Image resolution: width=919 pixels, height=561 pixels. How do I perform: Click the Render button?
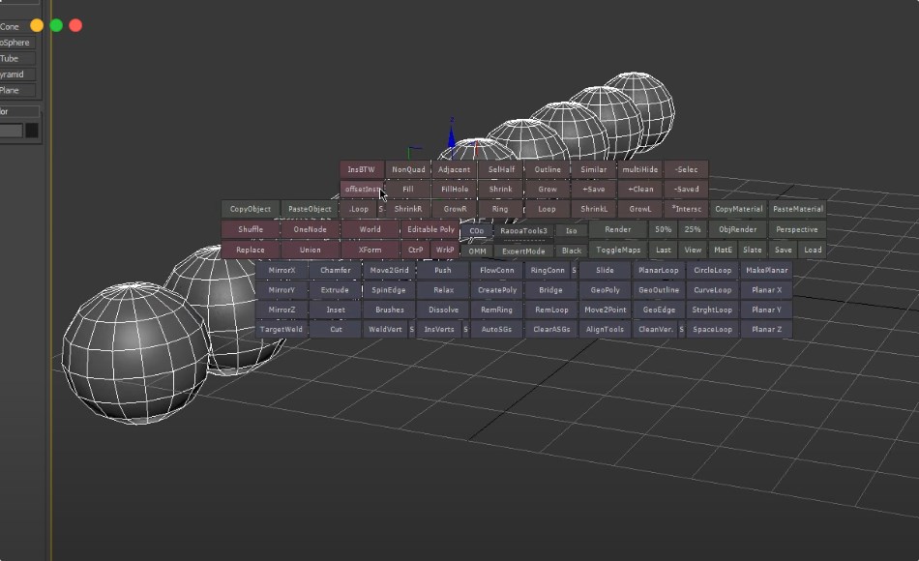pyautogui.click(x=618, y=229)
